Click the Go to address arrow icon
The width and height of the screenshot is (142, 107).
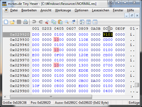coord(73,22)
